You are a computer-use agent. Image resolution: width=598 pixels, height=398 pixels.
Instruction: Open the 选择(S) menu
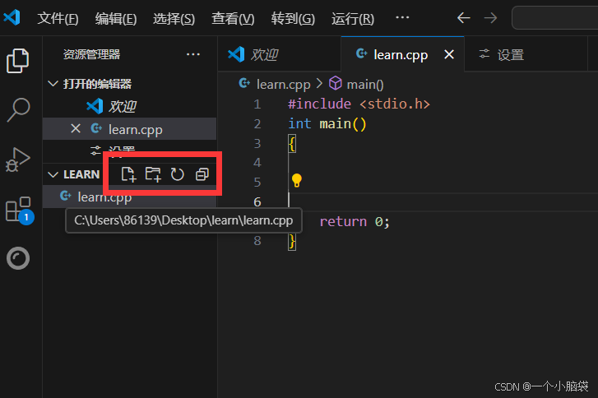point(174,18)
